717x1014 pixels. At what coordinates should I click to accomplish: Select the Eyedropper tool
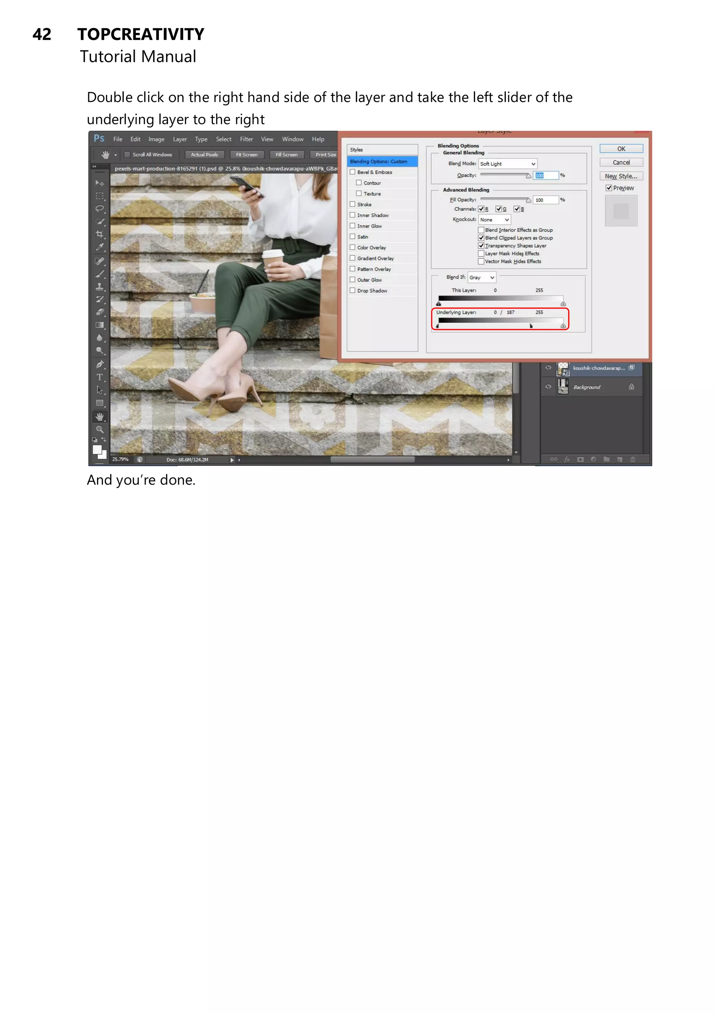coord(100,247)
